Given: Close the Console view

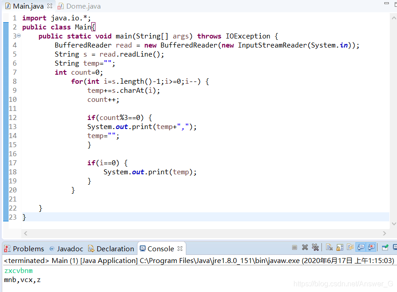Looking at the screenshot, I should 180,249.
